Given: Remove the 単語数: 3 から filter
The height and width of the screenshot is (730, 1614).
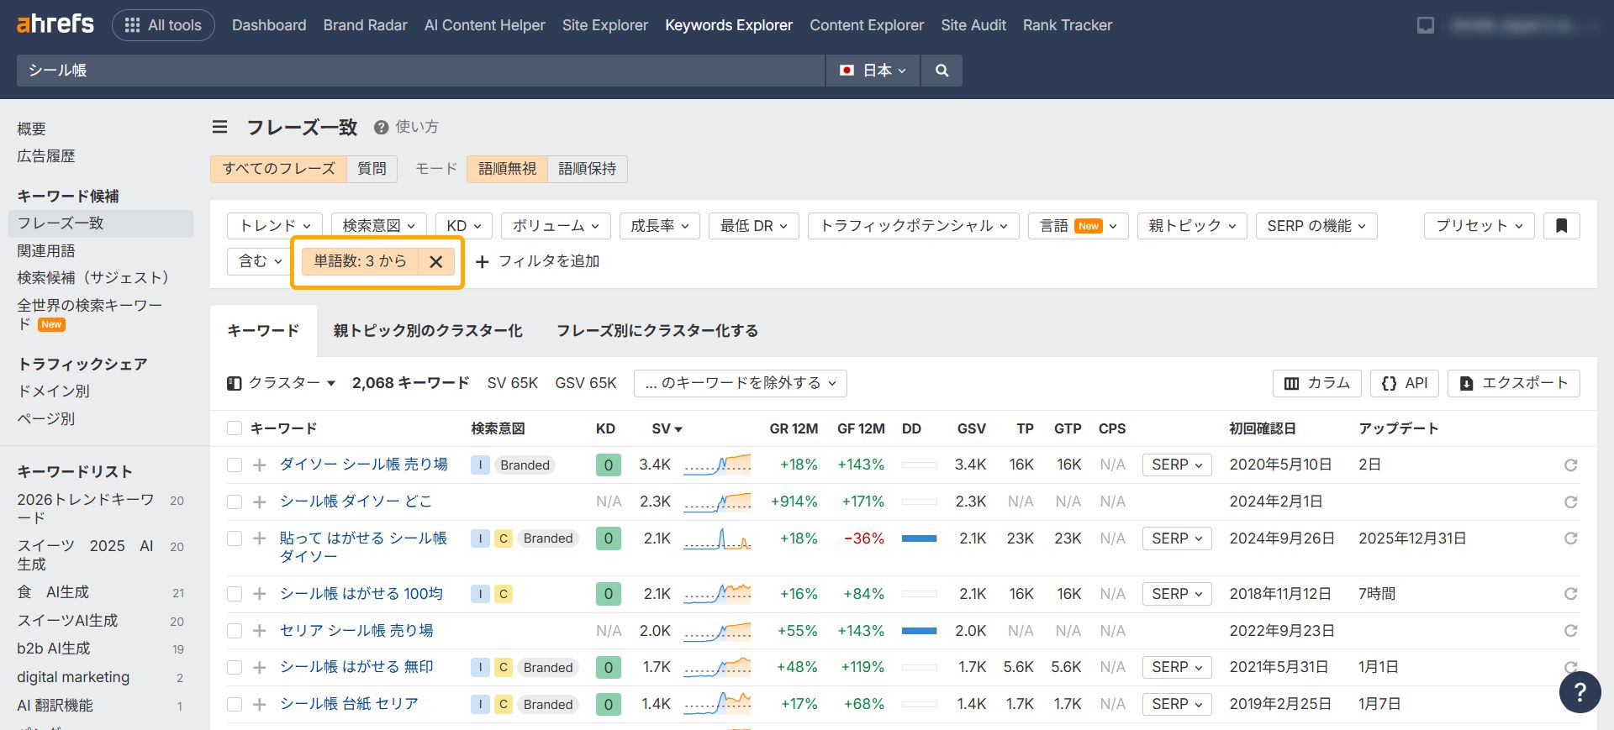Looking at the screenshot, I should coord(435,261).
